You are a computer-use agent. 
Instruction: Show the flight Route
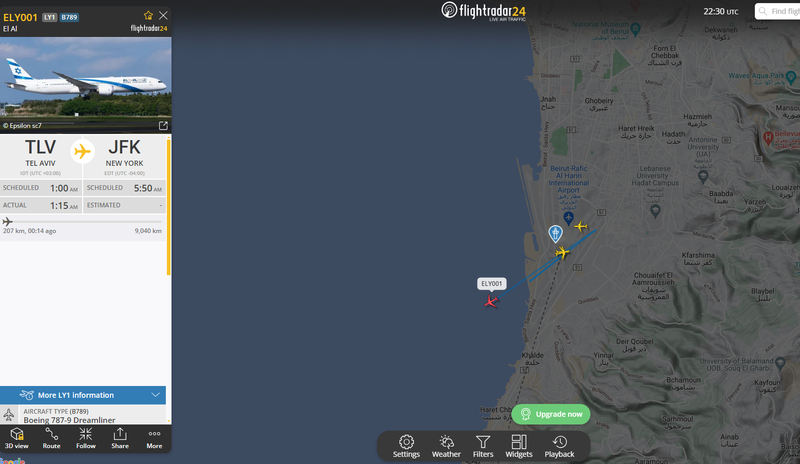51,438
